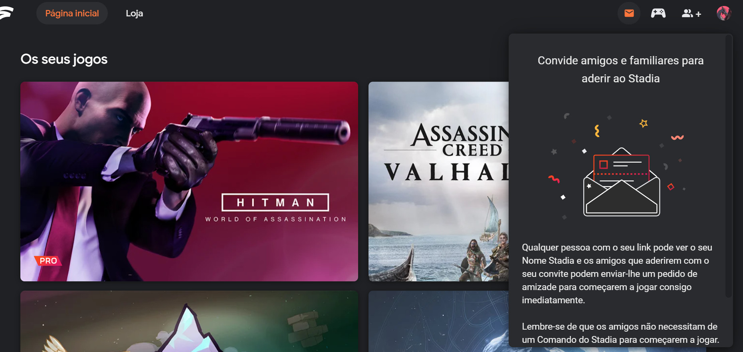Click the Stadia logo icon
Screen dimensions: 743x352
point(6,13)
